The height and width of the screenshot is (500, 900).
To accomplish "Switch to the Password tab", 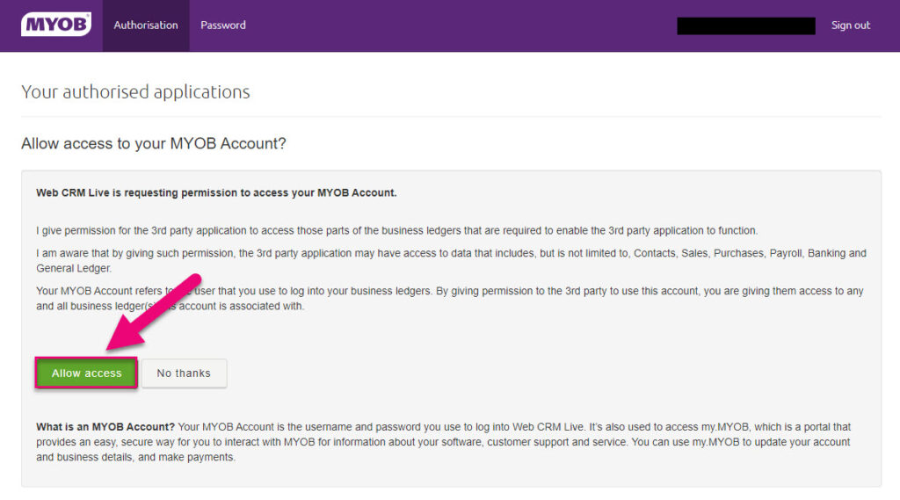I will click(223, 25).
